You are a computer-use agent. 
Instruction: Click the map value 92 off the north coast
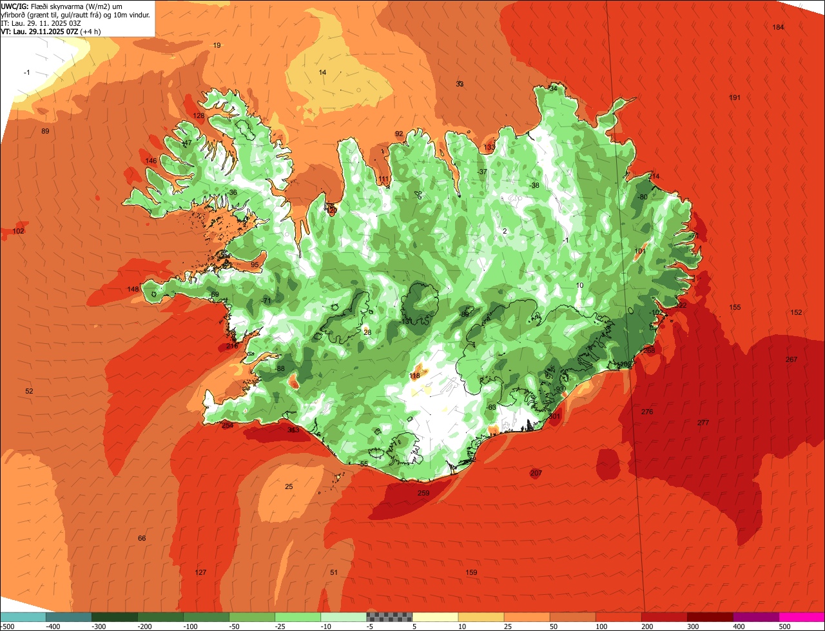[x=399, y=134]
